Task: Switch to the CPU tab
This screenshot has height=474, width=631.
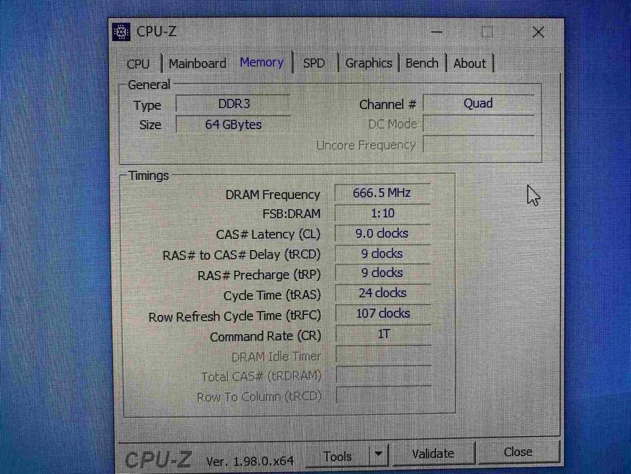Action: pyautogui.click(x=138, y=64)
